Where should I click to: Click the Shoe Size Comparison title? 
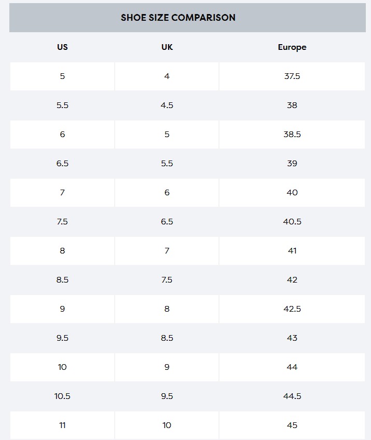coord(178,18)
